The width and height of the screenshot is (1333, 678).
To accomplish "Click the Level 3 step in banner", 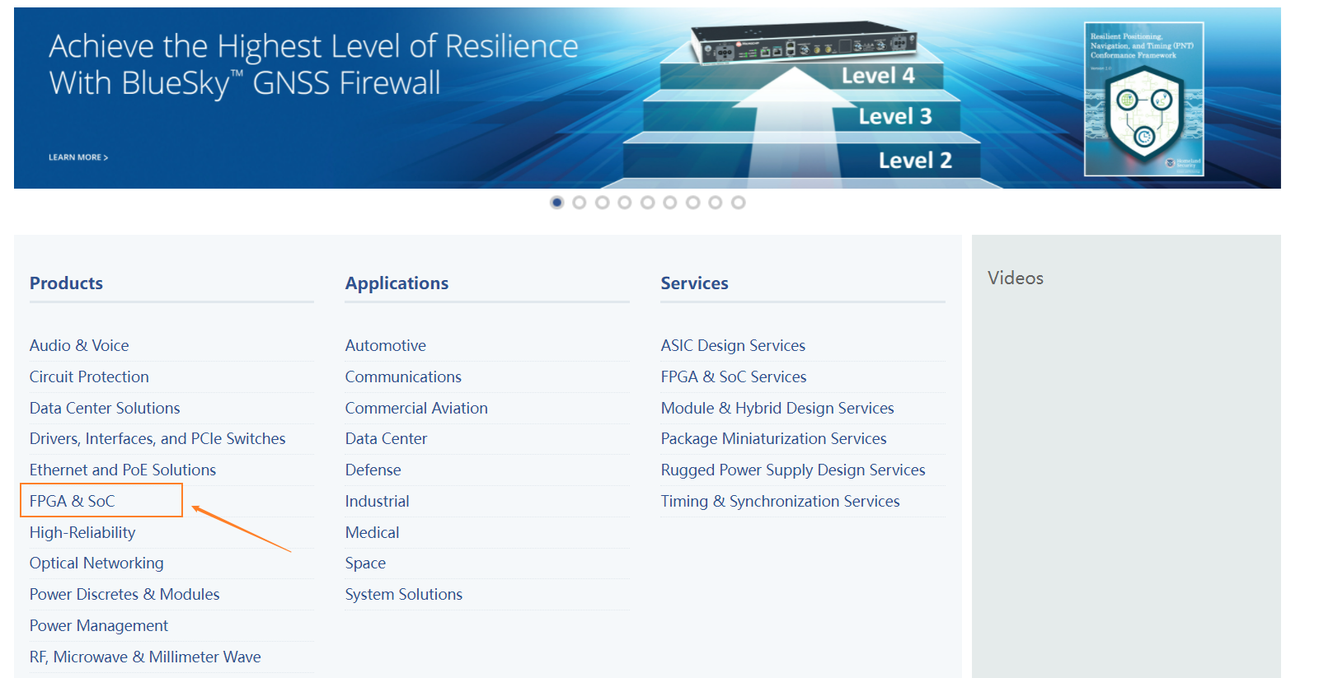I will tap(895, 117).
